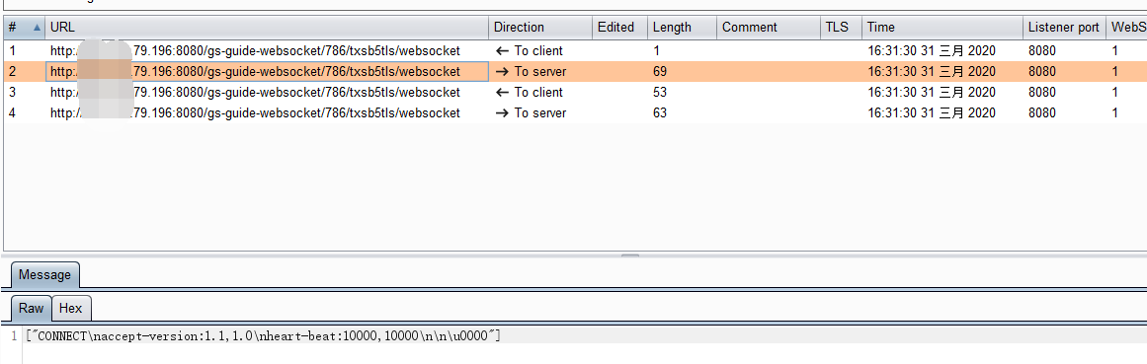This screenshot has width=1147, height=364.
Task: Sort by Time column header
Action: click(x=942, y=28)
